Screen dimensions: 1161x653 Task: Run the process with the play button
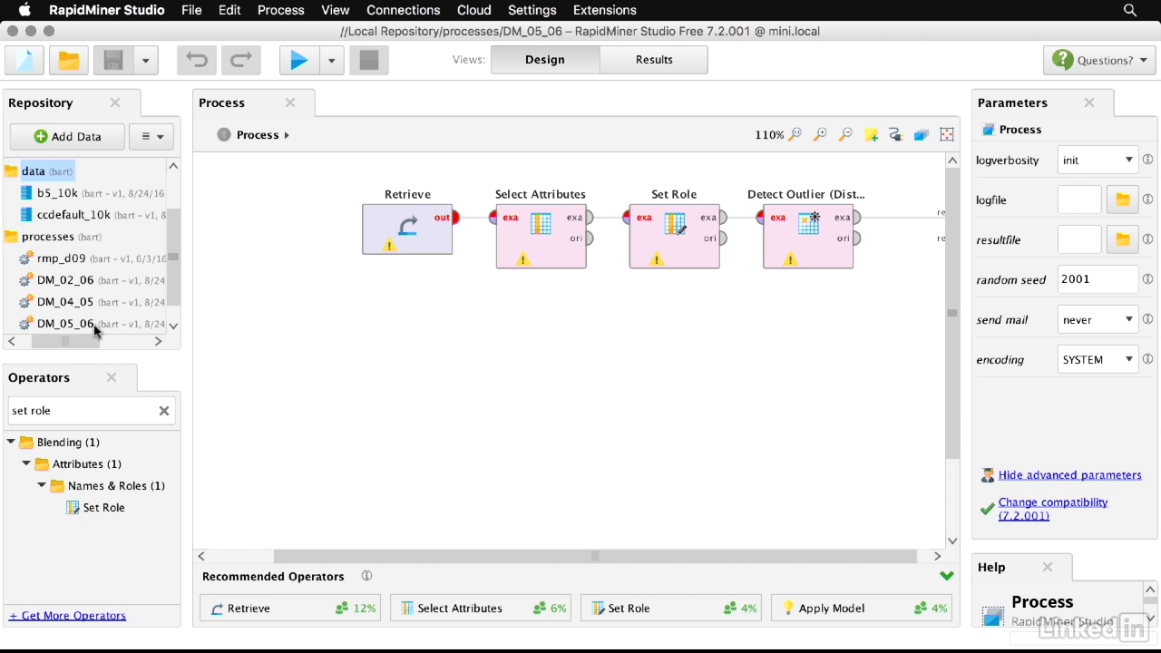click(298, 61)
